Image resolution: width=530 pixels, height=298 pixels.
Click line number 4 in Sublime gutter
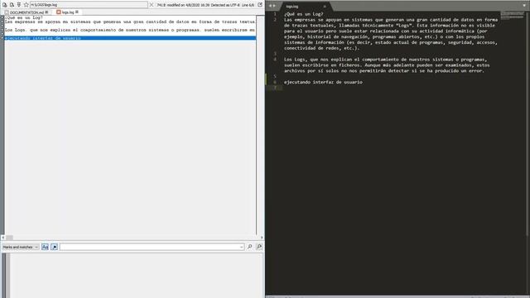click(275, 59)
